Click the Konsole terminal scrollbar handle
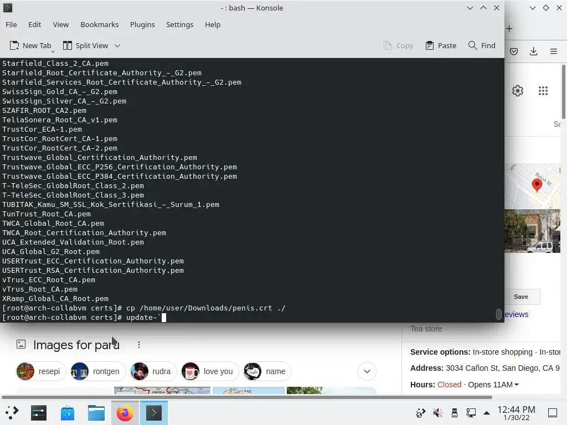Viewport: 567px width, 425px height. point(499,314)
